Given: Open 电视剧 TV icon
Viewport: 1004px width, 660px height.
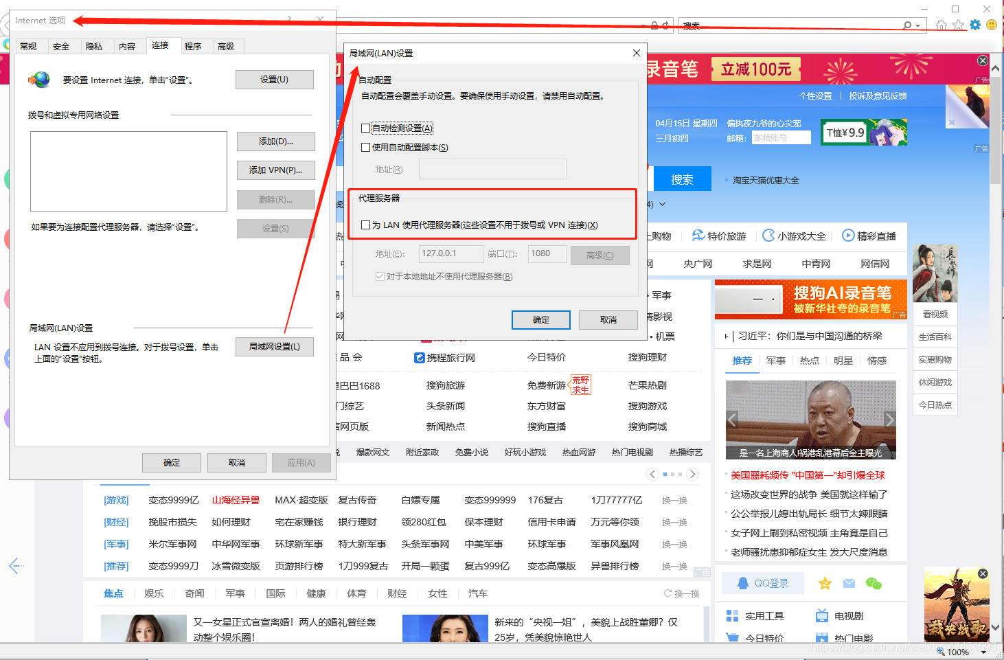Looking at the screenshot, I should tap(821, 616).
